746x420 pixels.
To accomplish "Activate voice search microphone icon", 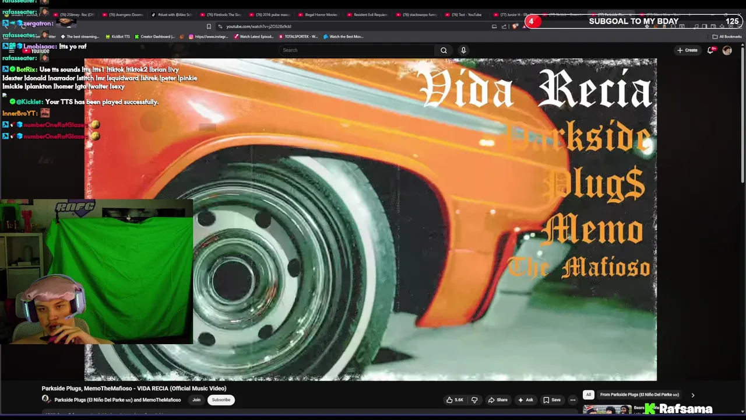I will pyautogui.click(x=463, y=50).
